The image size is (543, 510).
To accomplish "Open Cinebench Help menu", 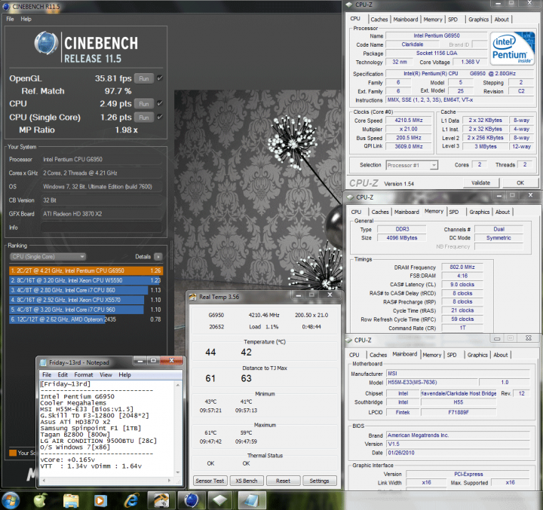I will (26, 19).
